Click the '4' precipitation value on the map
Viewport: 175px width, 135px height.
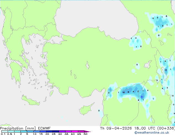pos(133,92)
